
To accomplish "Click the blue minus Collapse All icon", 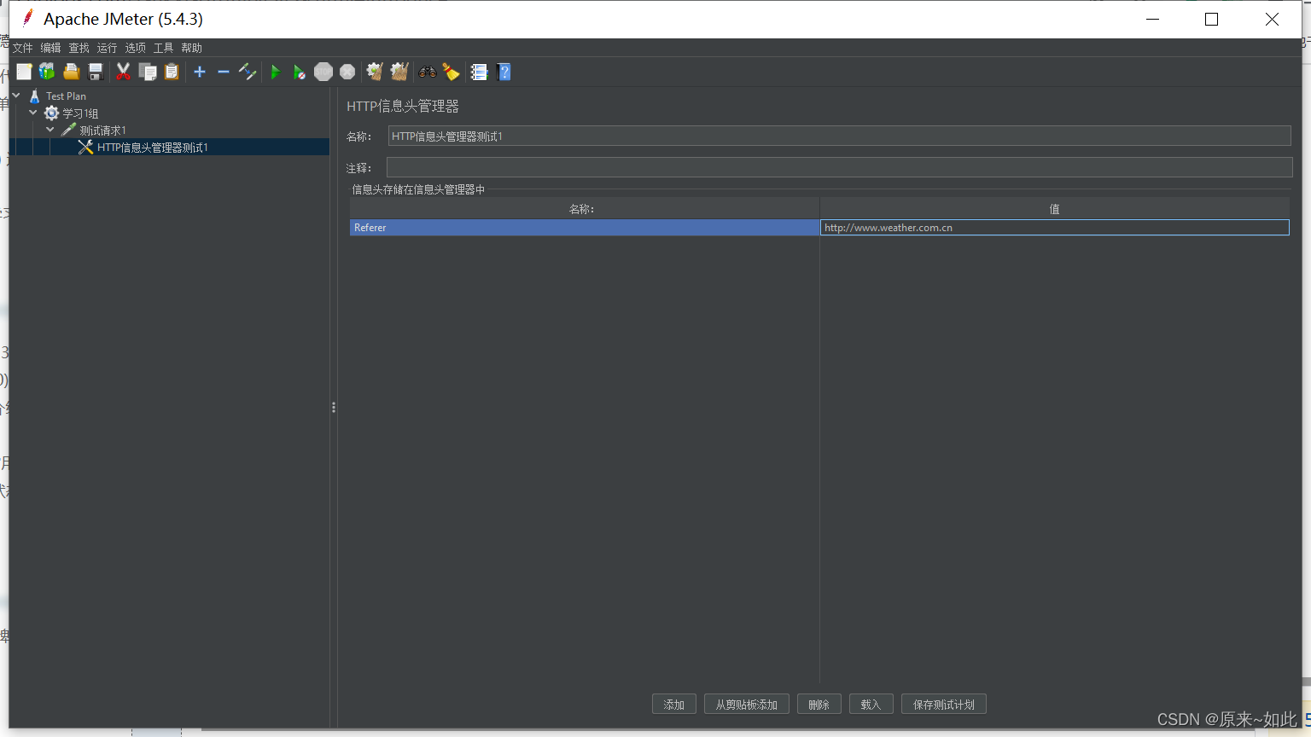I will 224,72.
